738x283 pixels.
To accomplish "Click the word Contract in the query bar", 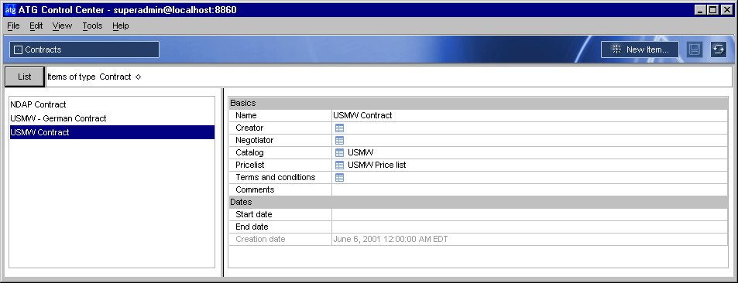I will point(115,77).
